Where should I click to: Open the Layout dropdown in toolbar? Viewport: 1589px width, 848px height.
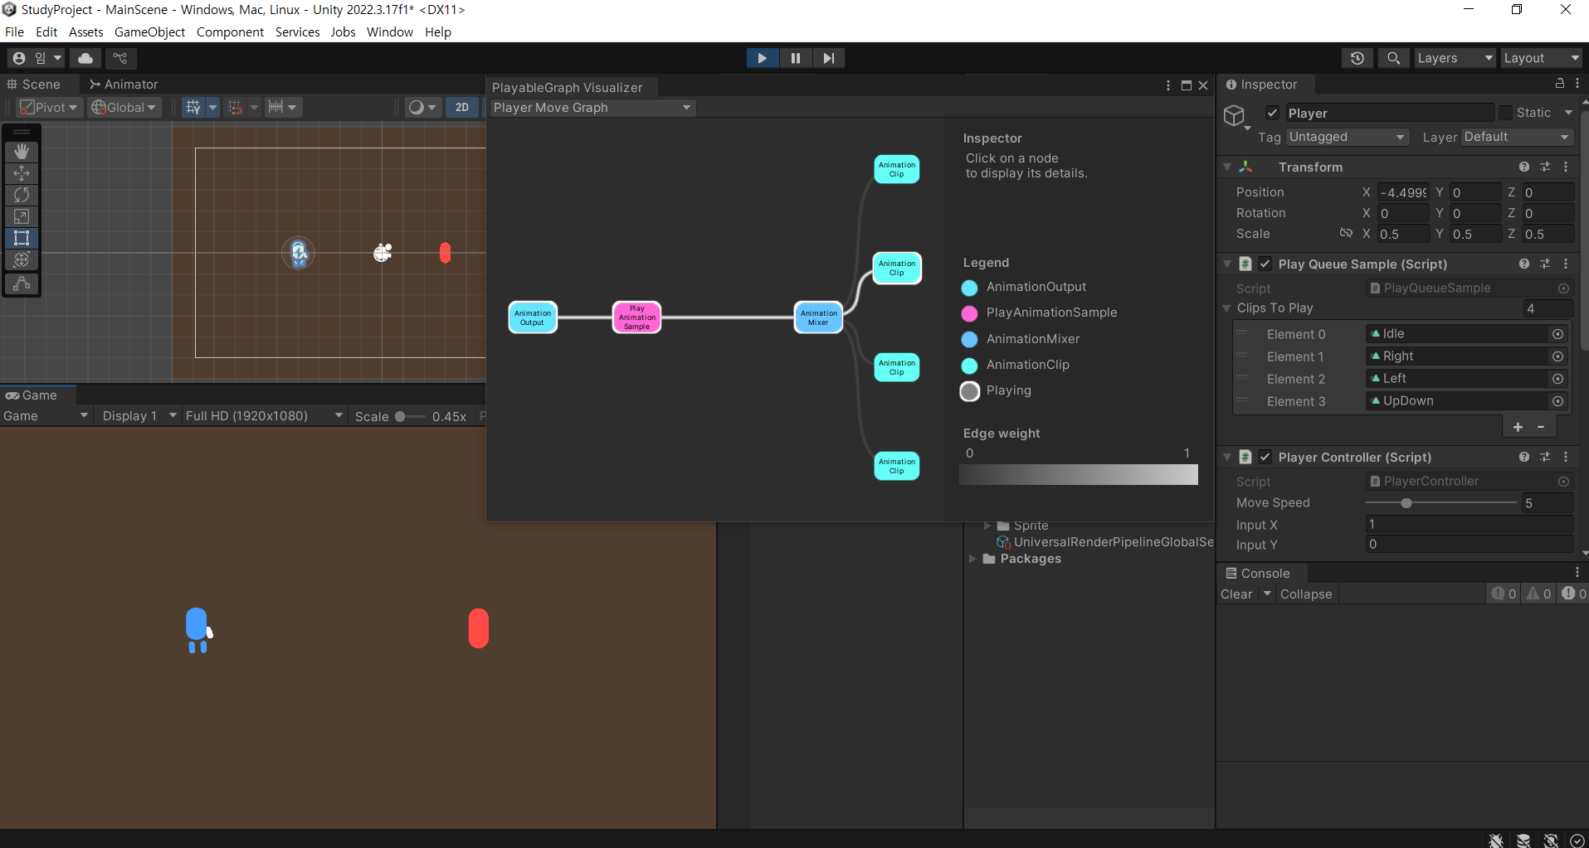point(1541,58)
